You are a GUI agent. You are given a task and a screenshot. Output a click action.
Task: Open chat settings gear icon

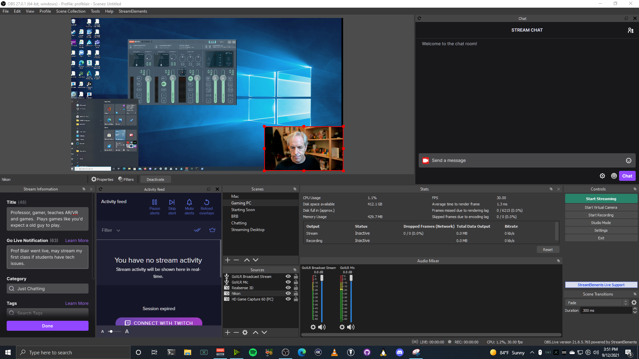coord(602,176)
